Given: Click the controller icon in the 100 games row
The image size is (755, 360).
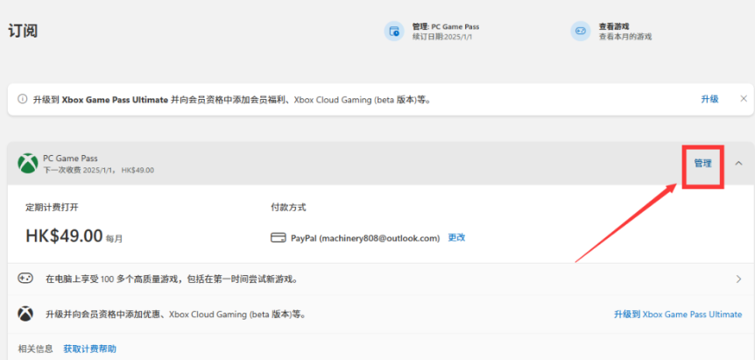Looking at the screenshot, I should tap(26, 279).
